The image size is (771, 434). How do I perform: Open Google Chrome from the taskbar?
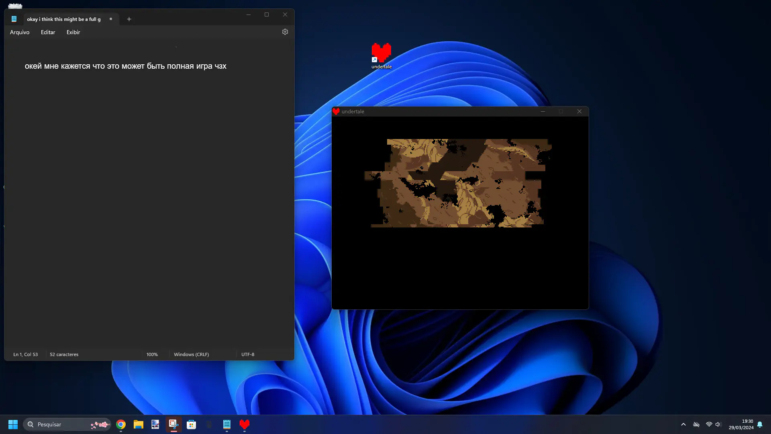(121, 424)
